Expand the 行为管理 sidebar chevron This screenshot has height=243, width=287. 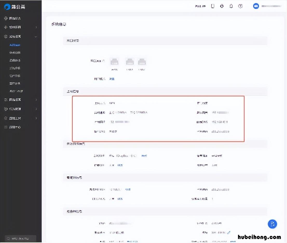pyautogui.click(x=36, y=109)
